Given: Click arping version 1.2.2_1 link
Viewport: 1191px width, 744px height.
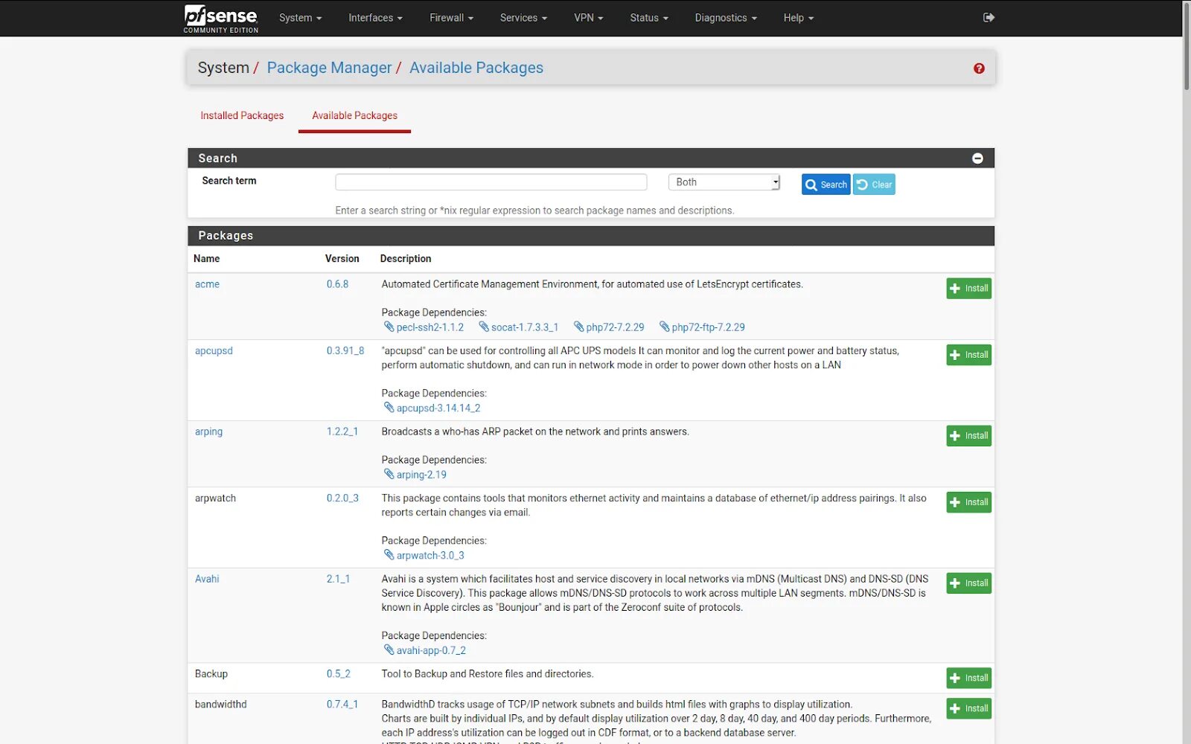Looking at the screenshot, I should point(342,432).
